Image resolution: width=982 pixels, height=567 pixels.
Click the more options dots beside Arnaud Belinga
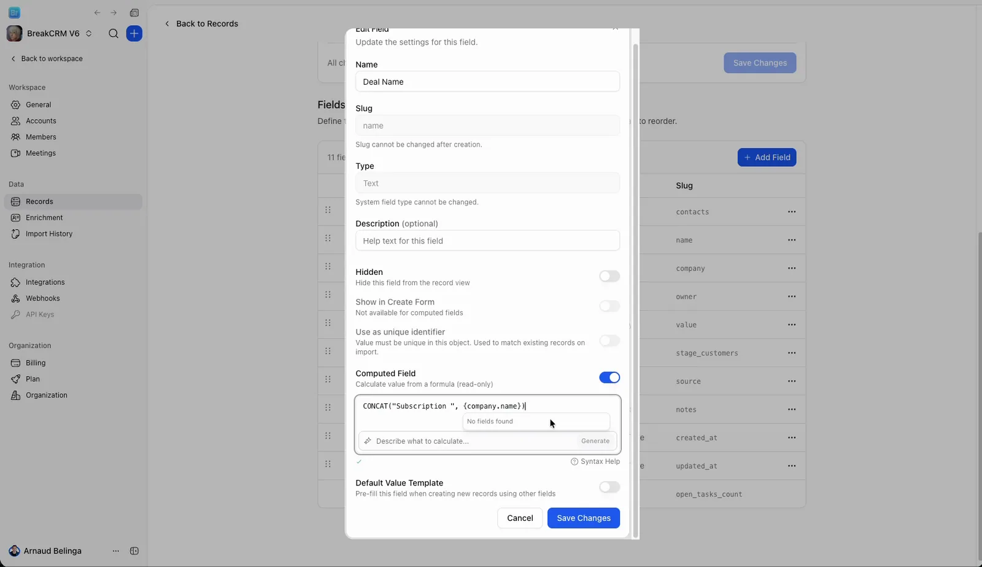click(x=115, y=551)
